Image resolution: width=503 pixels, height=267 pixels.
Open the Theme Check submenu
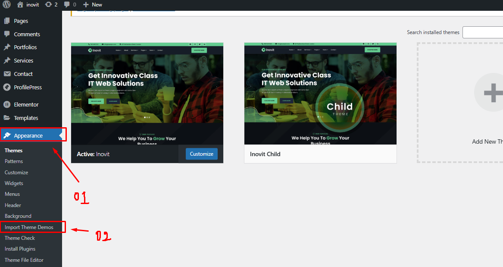tap(19, 238)
